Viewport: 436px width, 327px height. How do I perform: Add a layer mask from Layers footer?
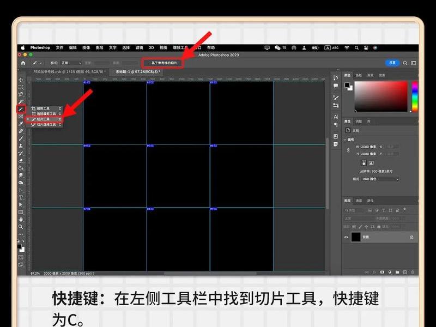point(382,272)
